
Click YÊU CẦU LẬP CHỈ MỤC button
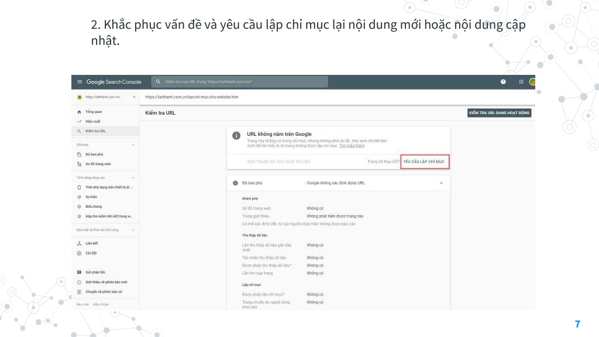425,161
